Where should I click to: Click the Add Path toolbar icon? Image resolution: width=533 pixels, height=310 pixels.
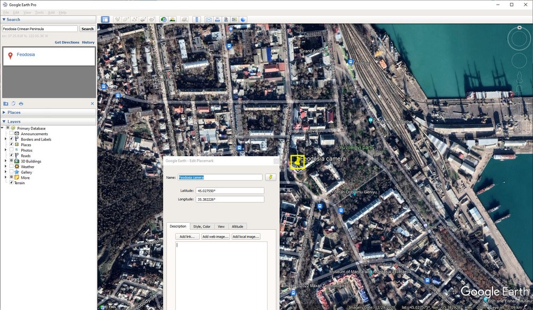pos(135,19)
